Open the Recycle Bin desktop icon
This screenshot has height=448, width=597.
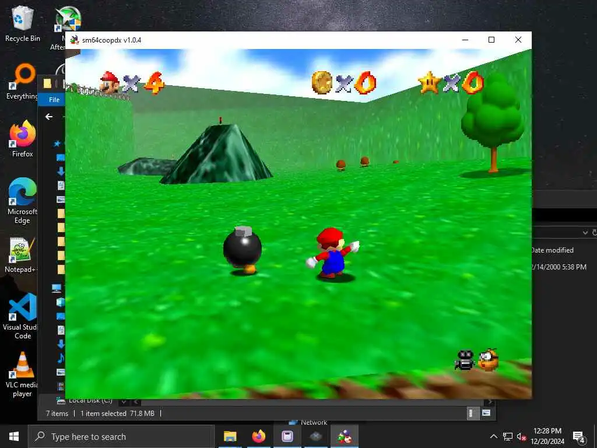click(x=23, y=24)
